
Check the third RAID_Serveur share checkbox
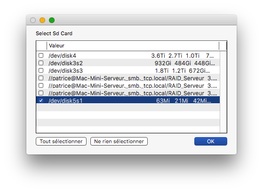41,93
